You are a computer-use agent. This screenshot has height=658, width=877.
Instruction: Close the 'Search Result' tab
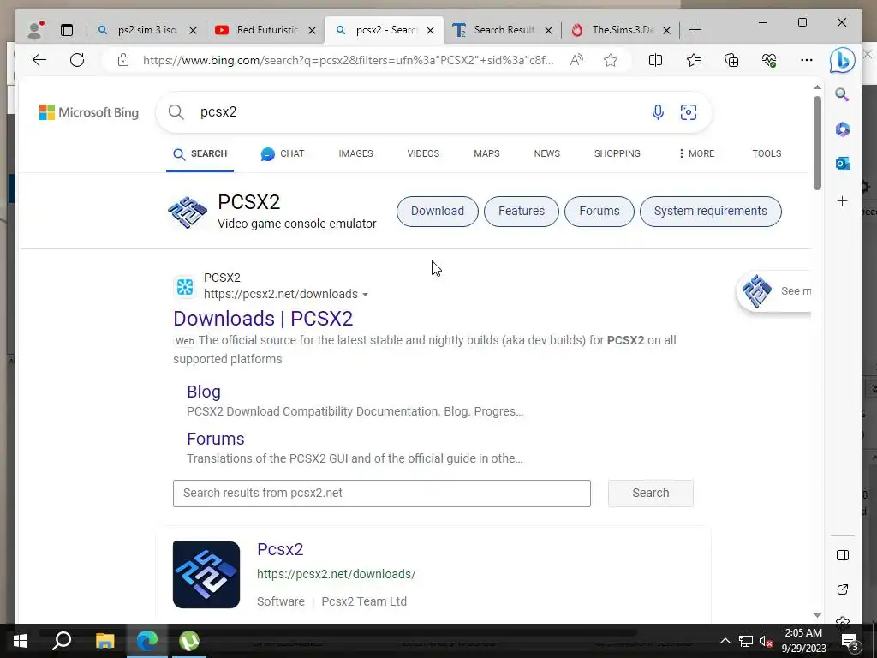click(549, 30)
